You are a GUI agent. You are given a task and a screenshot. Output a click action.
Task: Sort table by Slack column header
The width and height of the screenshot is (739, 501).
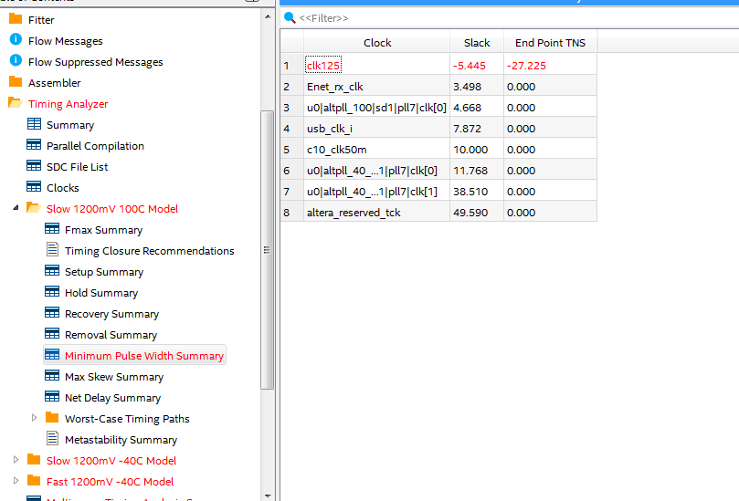click(476, 43)
